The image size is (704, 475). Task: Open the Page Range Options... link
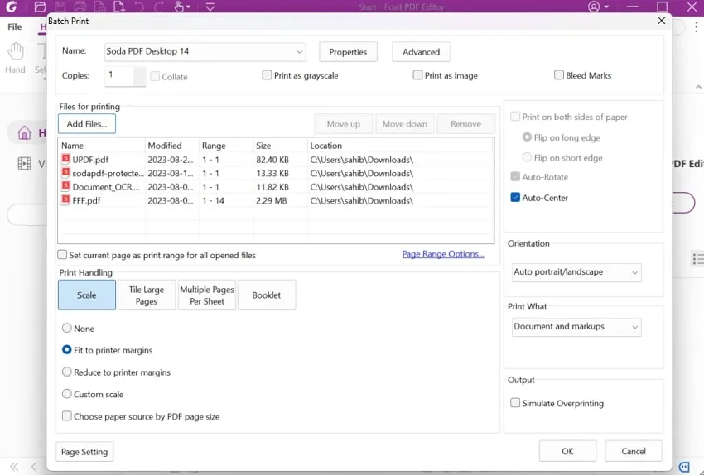[443, 254]
